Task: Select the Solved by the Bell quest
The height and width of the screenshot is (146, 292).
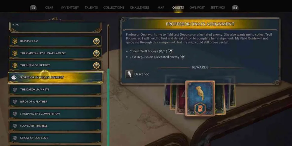Action: (55, 126)
